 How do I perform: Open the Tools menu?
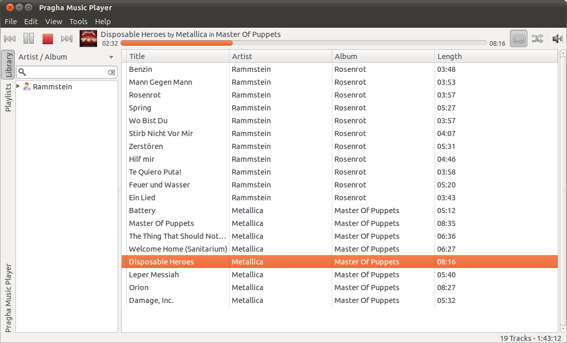[x=79, y=22]
